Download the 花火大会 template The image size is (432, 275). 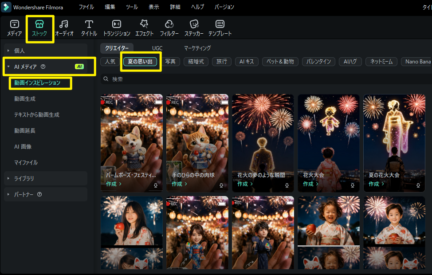[x=352, y=185]
